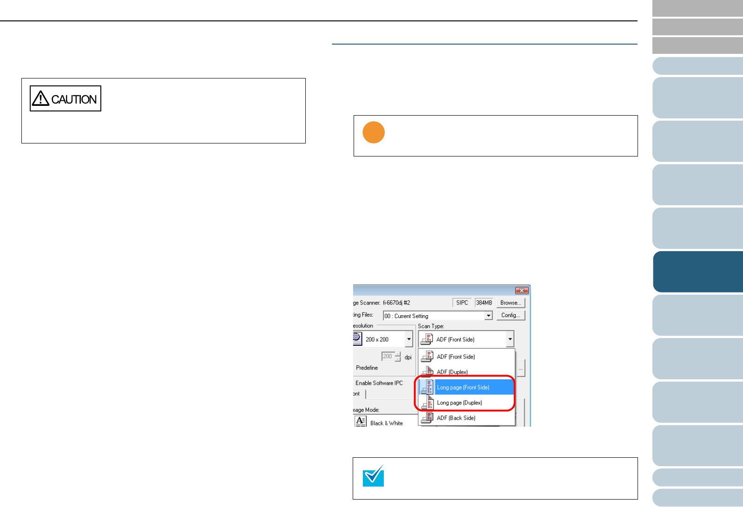Image resolution: width=743 pixels, height=507 pixels.
Task: Click the resolution globe page icon
Action: [x=357, y=338]
